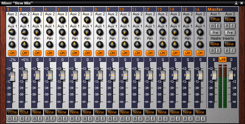Click channel 2 volume value +0½

[24, 60]
